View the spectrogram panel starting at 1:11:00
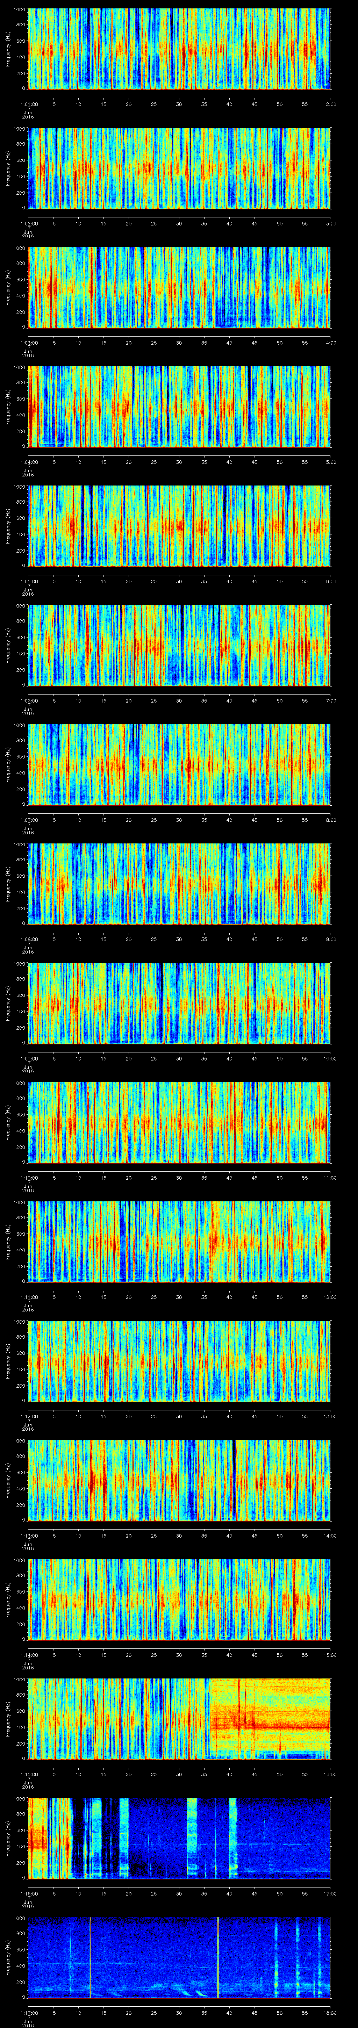 click(x=179, y=1242)
